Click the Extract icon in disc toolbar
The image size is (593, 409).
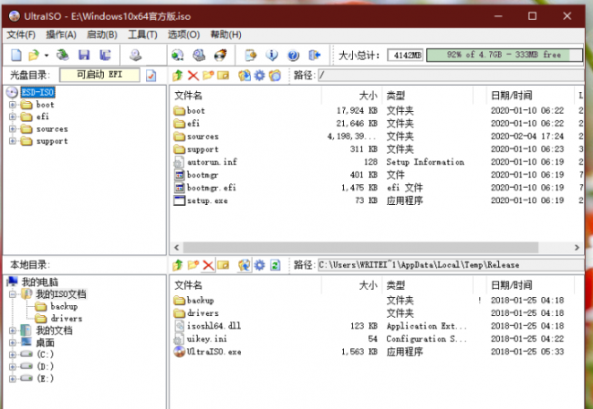point(244,76)
